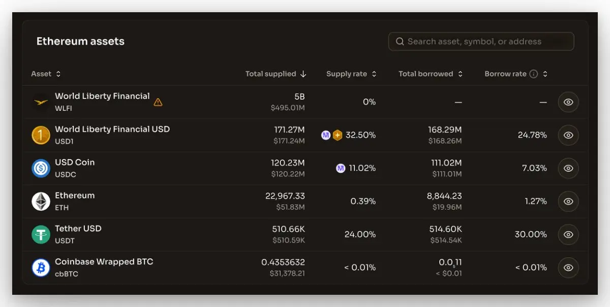Screen dimensions: 610x307
Task: Click the Borrow rate info icon
Action: (x=533, y=74)
